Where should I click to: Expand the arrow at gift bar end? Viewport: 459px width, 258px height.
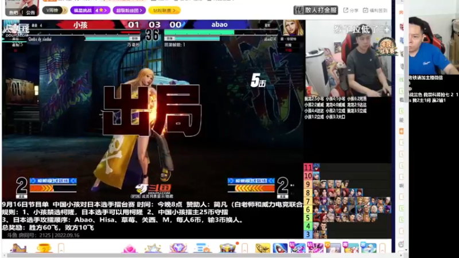(382, 248)
